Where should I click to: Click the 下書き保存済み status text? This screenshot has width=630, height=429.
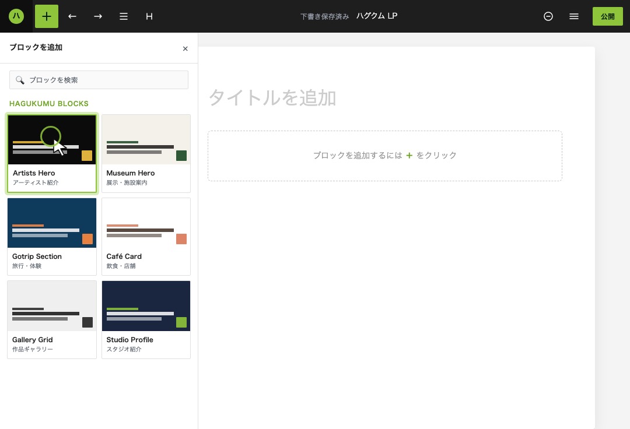click(x=325, y=16)
